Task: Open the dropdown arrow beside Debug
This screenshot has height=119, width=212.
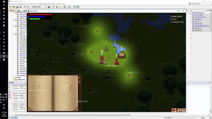Action: tap(67, 7)
